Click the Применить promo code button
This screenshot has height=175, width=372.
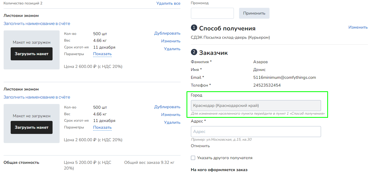click(x=254, y=13)
